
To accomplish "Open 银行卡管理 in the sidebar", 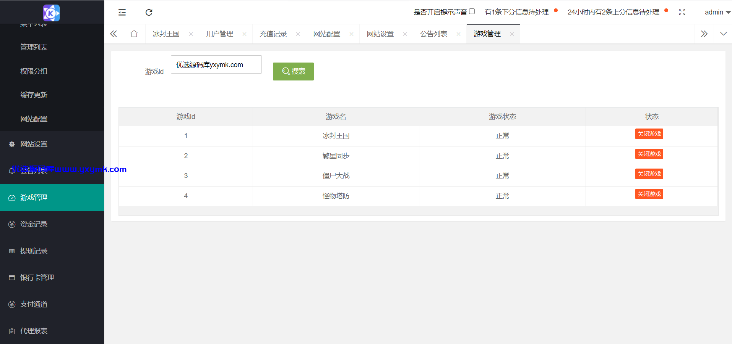I will point(52,278).
